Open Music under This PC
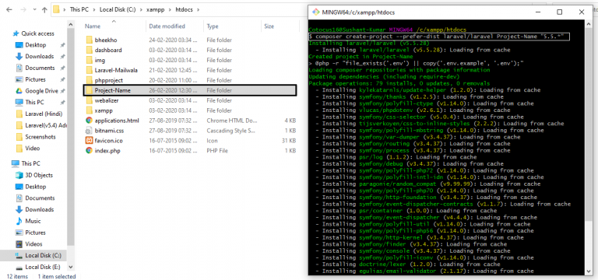 coord(33,221)
